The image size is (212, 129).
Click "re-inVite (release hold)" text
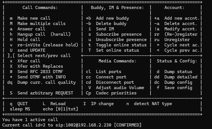48,45
